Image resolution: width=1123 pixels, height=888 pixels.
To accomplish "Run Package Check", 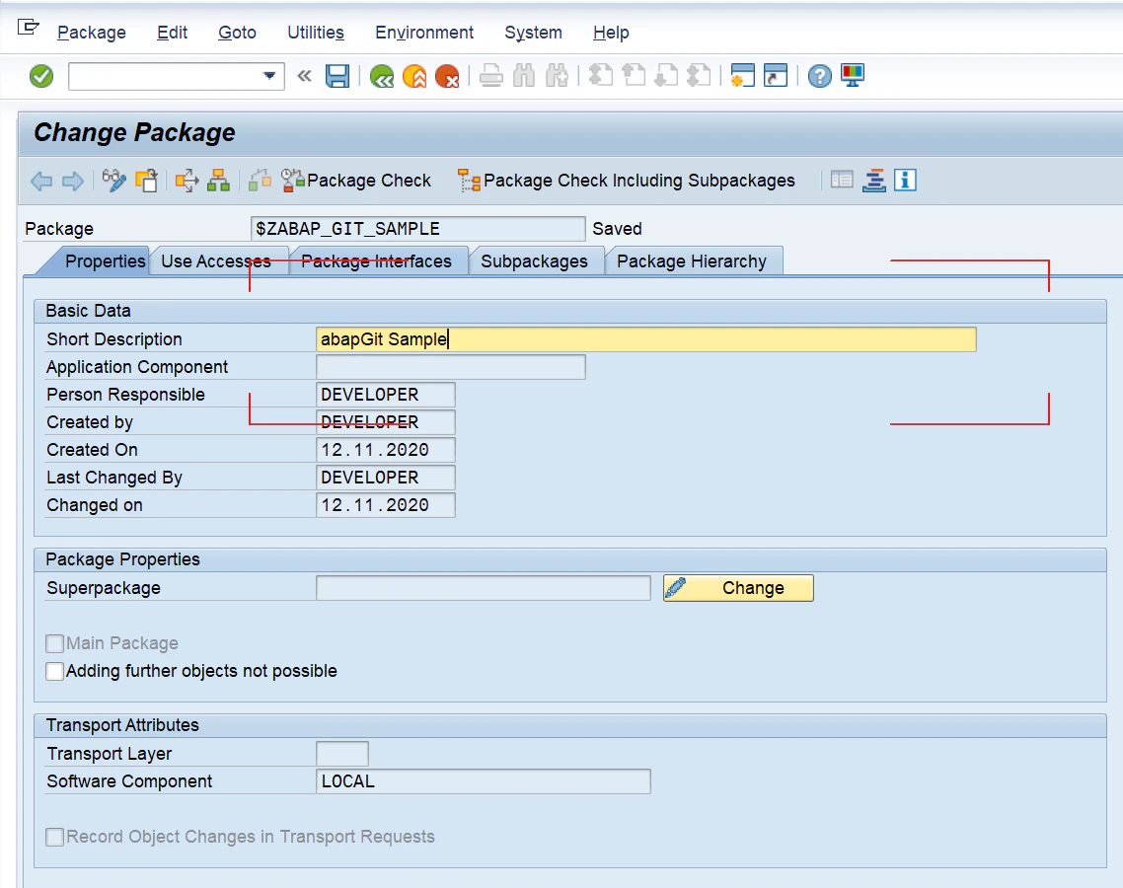I will tap(356, 181).
